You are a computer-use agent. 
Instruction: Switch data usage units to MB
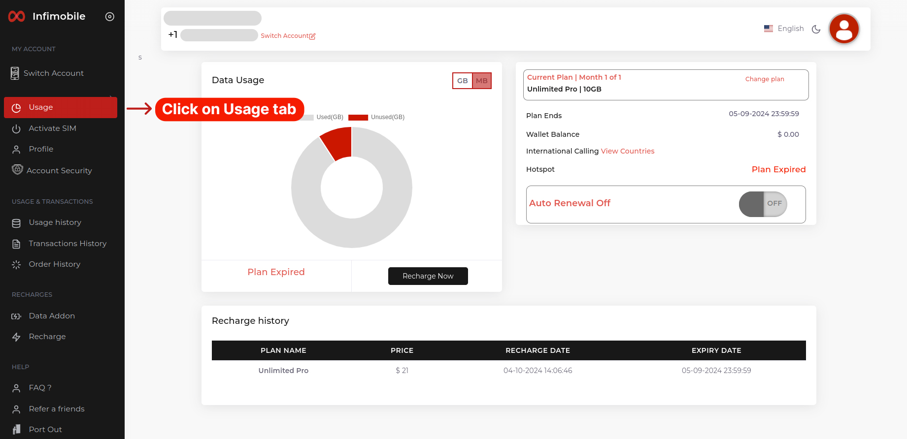click(482, 81)
